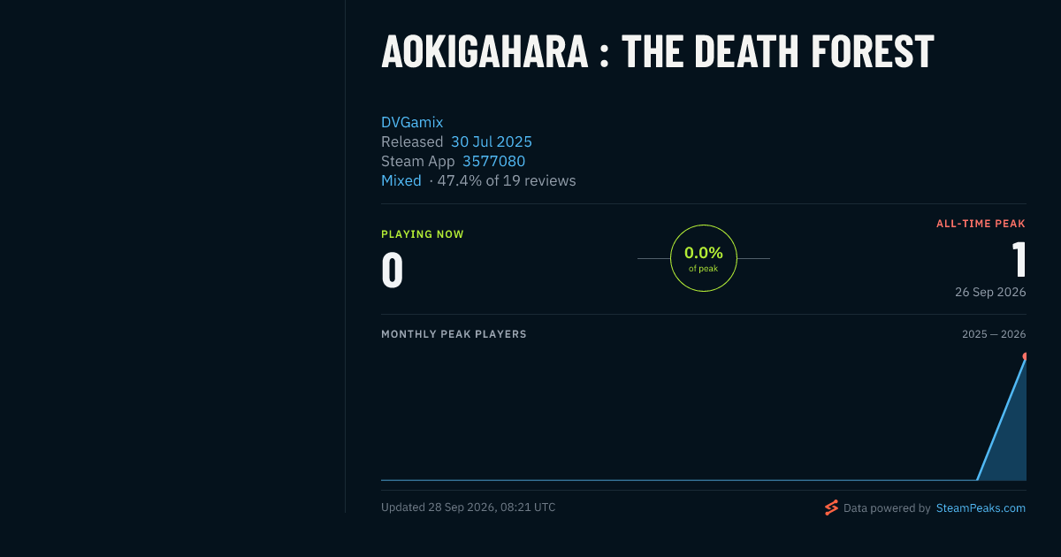The height and width of the screenshot is (557, 1061).
Task: Click the Playing Now count 0
Action: (392, 271)
